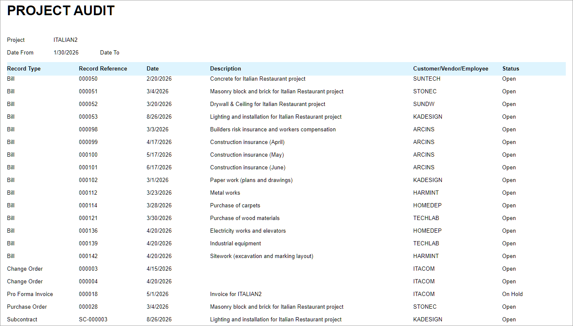Screen dimensions: 573x326
Task: Click description Construction insurance (May)
Action: 247,155
